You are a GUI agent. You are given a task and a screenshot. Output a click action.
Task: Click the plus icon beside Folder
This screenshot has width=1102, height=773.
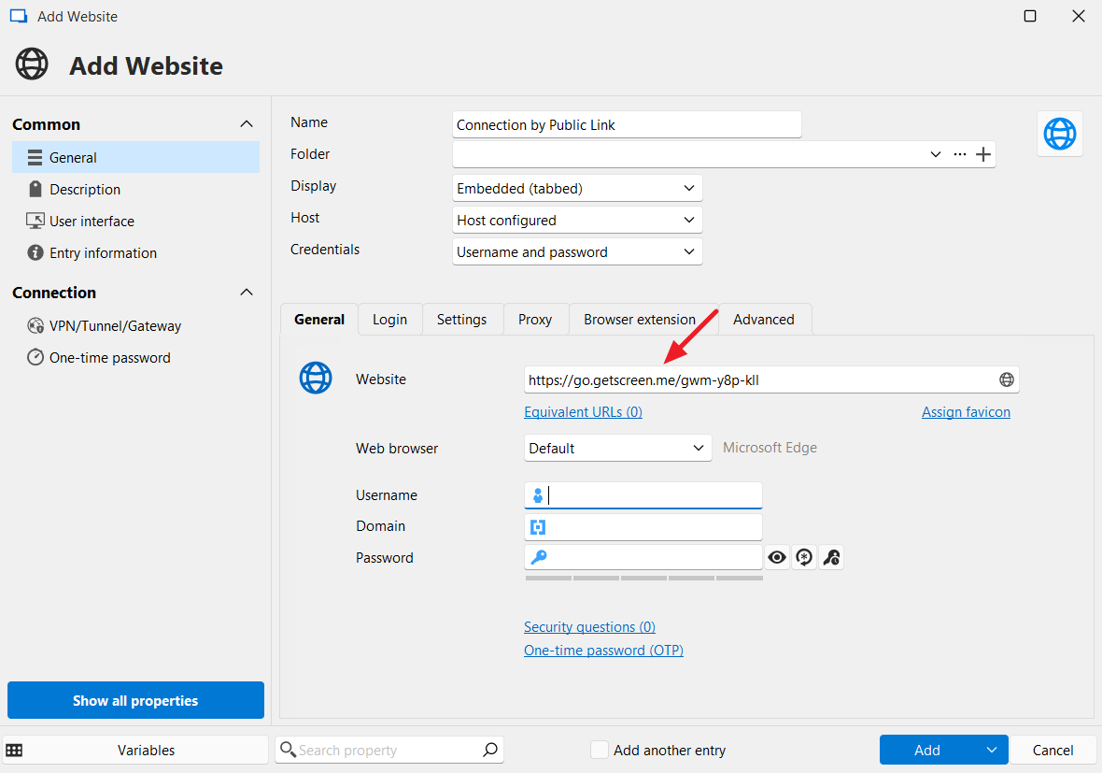tap(983, 155)
